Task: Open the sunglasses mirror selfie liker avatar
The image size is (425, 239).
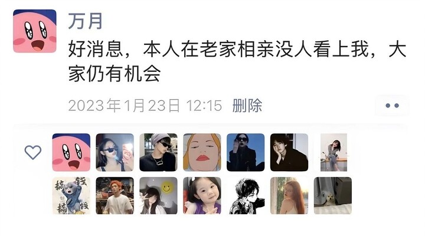Action: click(115, 152)
